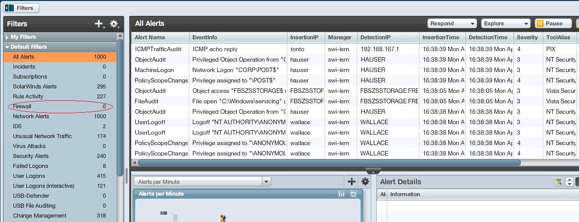This screenshot has width=579, height=222.
Task: Select the Security Alerts filter
Action: tap(60, 156)
